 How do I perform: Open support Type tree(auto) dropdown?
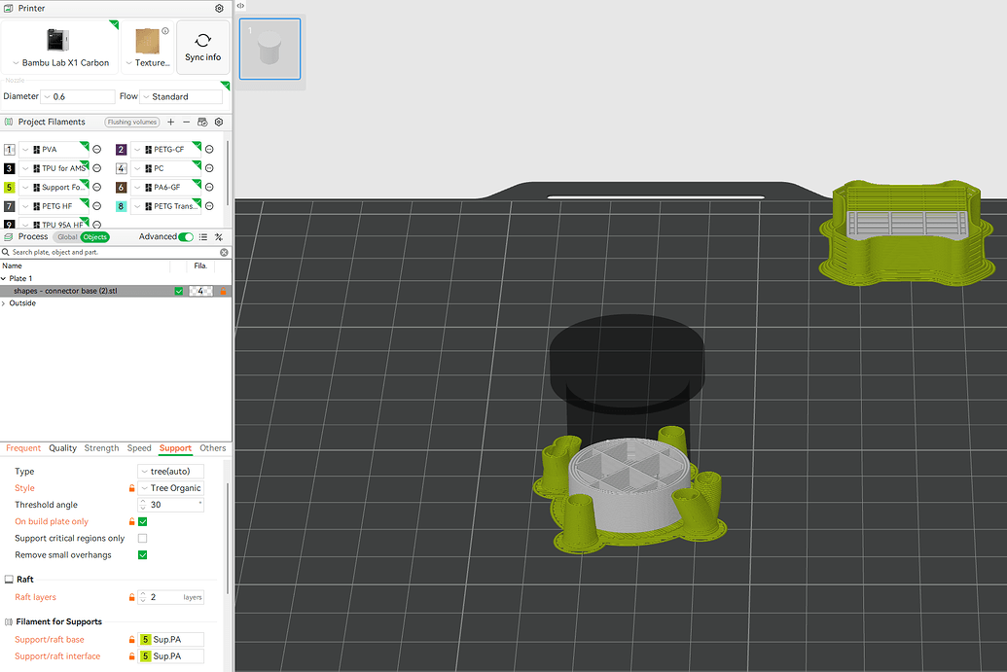(x=171, y=471)
